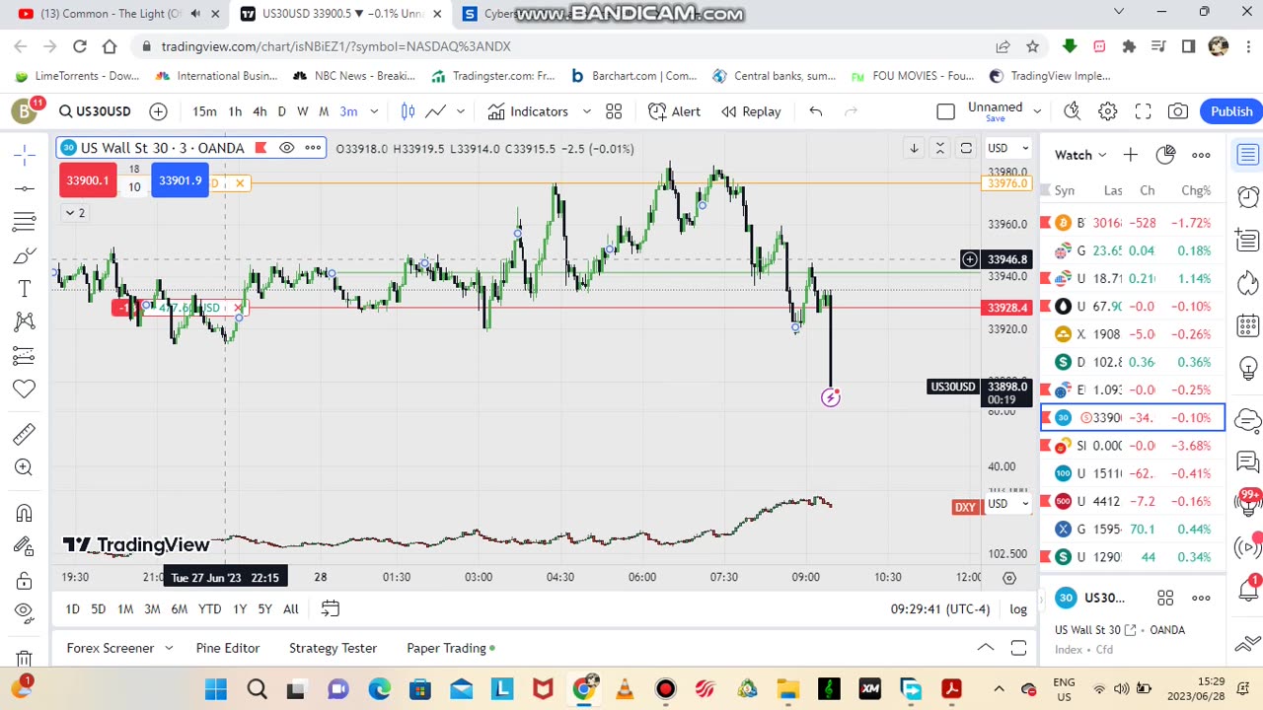Maximize bottom panel icon
1263x710 pixels.
[1018, 648]
